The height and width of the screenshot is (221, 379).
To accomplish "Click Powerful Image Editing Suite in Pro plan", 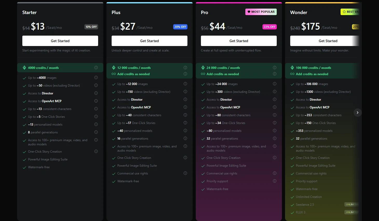I will tap(226, 166).
